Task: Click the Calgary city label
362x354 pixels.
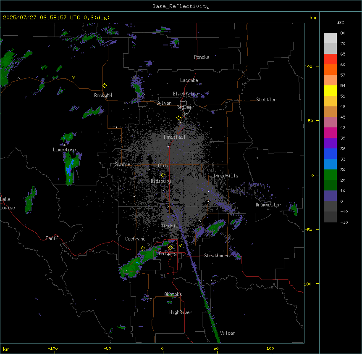Action: [x=168, y=254]
